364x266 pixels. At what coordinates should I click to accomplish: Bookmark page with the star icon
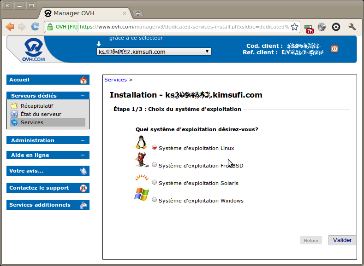point(295,27)
